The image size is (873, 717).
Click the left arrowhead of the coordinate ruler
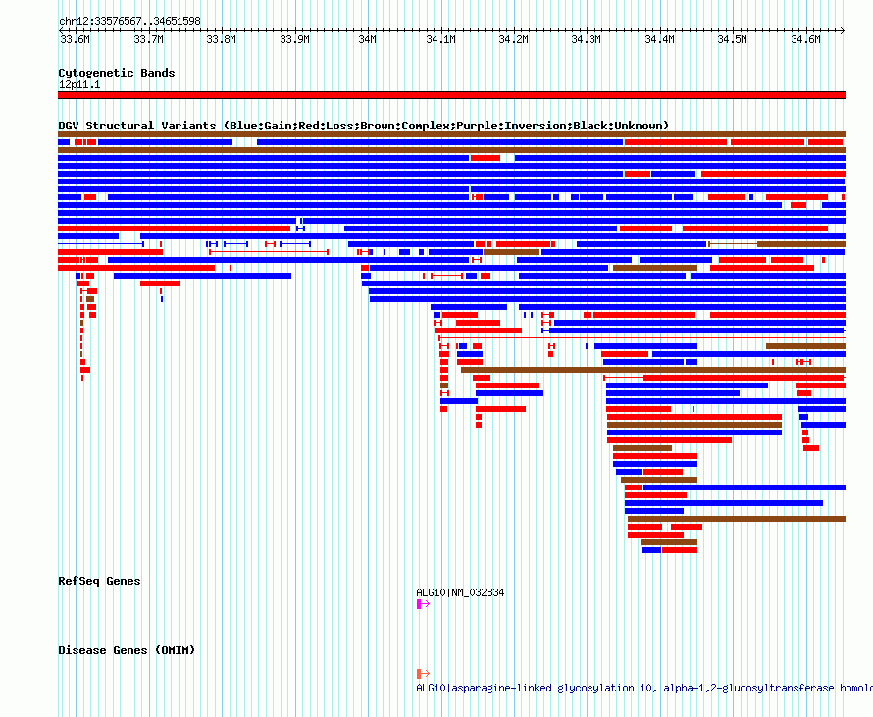tap(61, 30)
